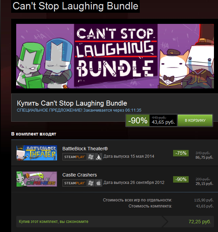Open the BattleBlock Theater® title link

click(x=85, y=149)
